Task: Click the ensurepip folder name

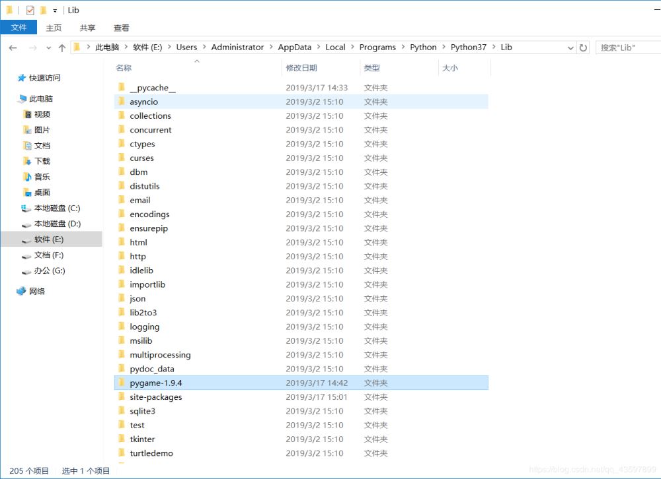Action: (x=149, y=228)
